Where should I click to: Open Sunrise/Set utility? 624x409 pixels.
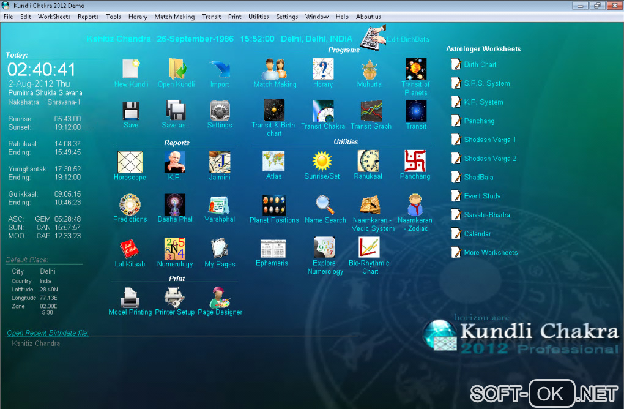point(322,161)
